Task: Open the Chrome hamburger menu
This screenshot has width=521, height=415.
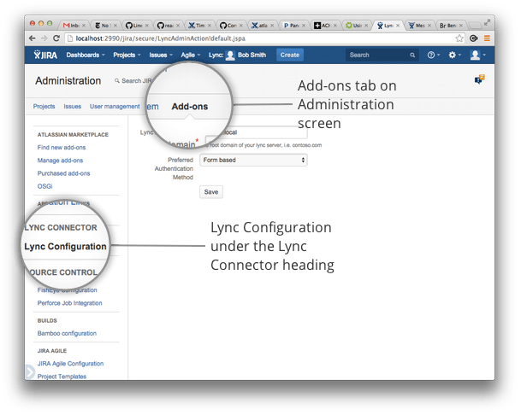Action: point(487,38)
